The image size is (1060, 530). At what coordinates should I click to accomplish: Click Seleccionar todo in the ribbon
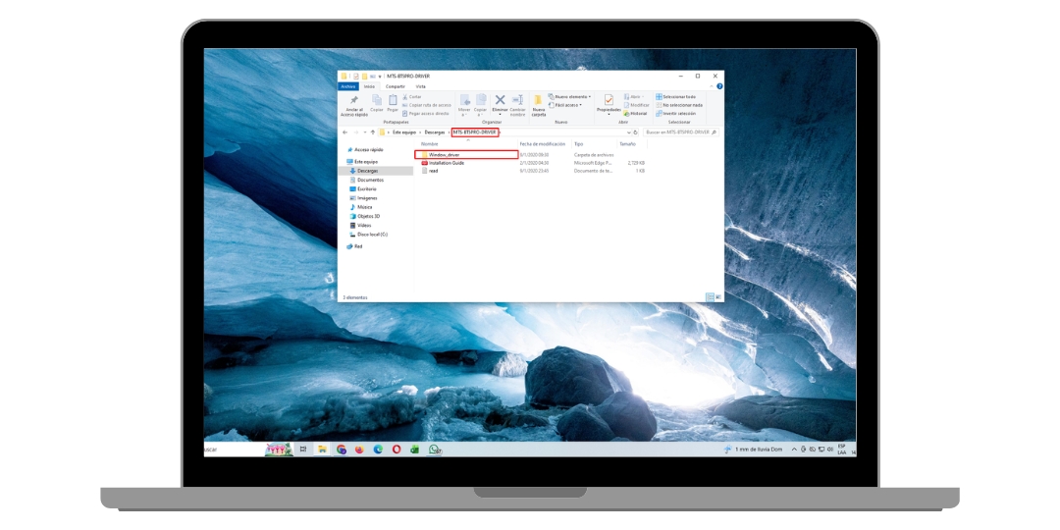click(x=678, y=96)
